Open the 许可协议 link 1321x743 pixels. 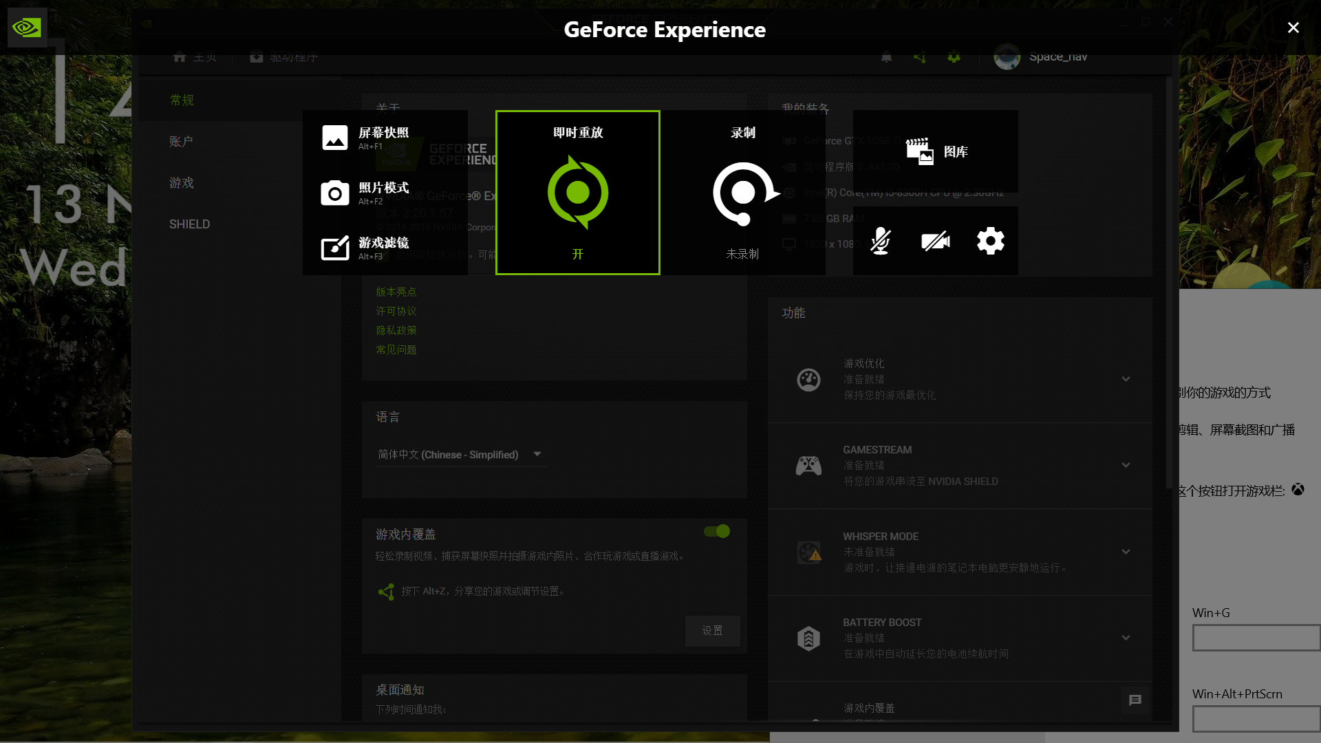396,312
